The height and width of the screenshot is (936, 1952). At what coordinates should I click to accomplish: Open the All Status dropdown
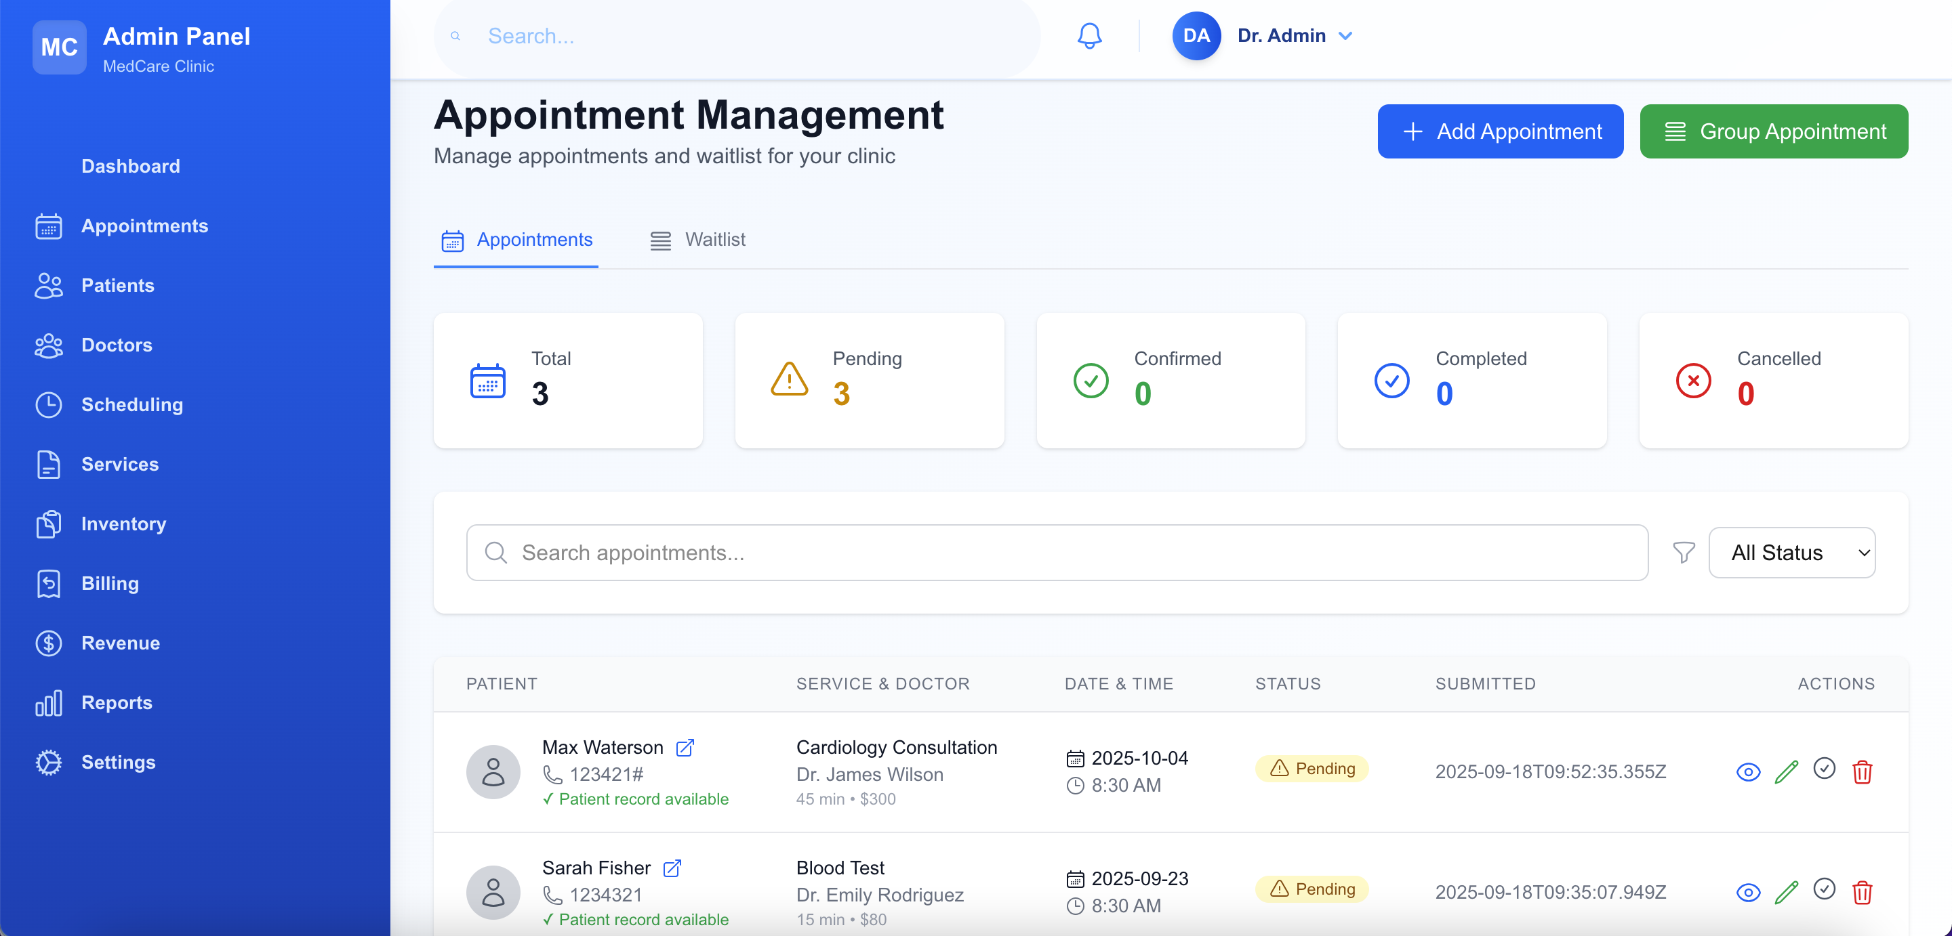[1793, 552]
